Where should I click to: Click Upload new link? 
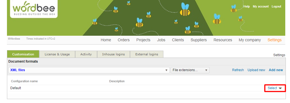pos(256,70)
